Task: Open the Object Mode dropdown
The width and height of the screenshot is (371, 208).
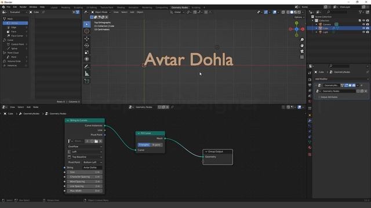Action: tap(101, 12)
